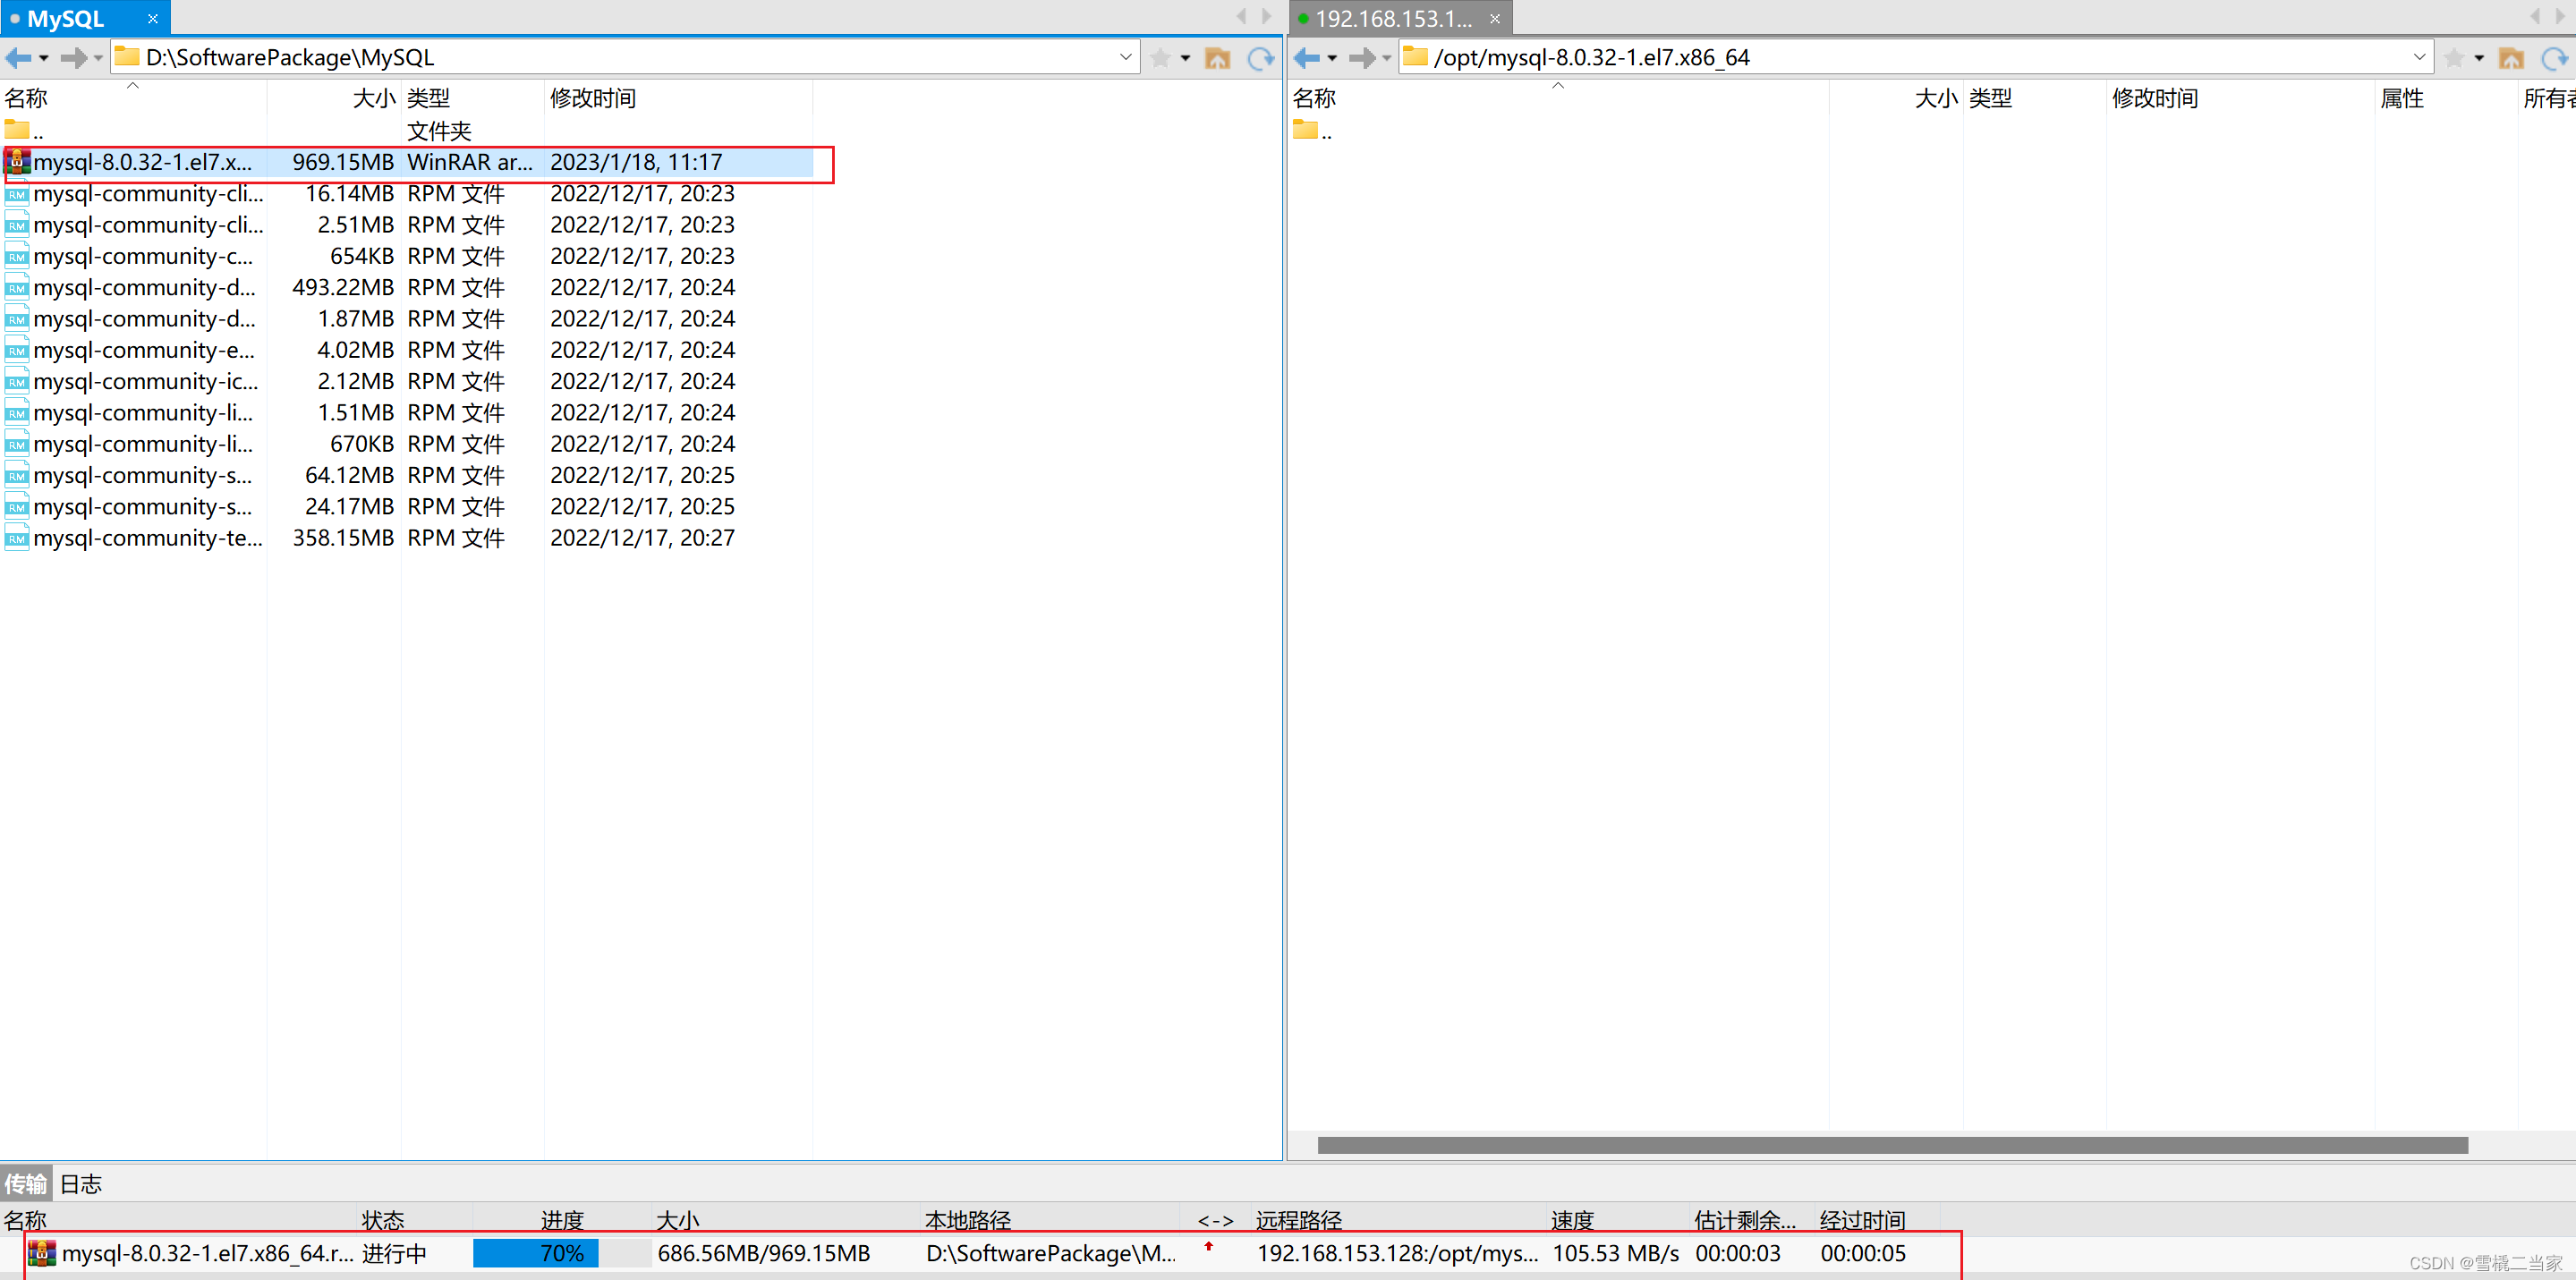Select the 670KB mysql-community-li RPM file
The width and height of the screenshot is (2576, 1280).
407,444
